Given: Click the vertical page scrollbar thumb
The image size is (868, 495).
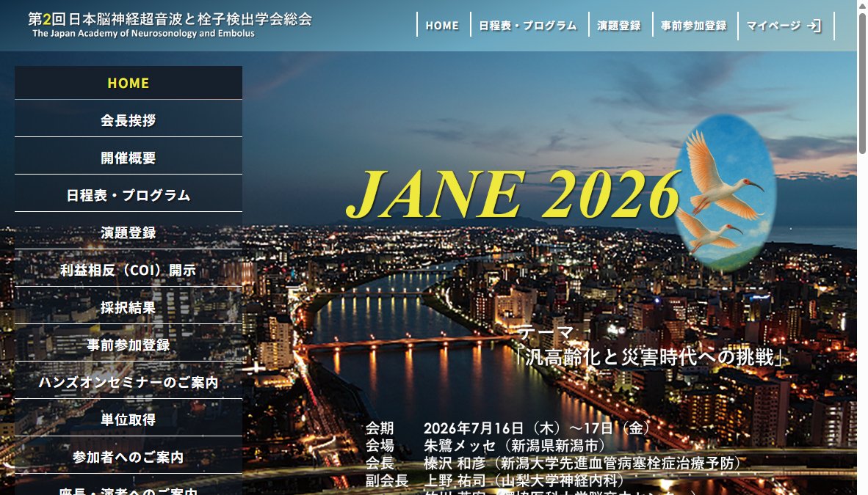Looking at the screenshot, I should tap(862, 83).
